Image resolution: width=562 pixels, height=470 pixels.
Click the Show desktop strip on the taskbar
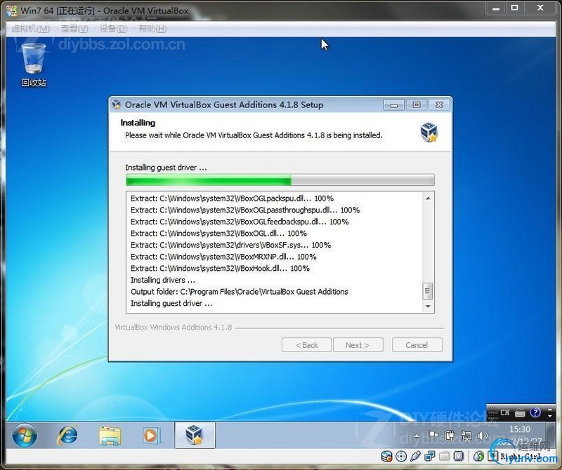pos(552,436)
